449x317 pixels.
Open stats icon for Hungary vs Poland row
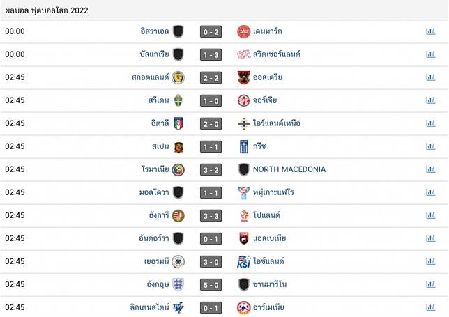430,215
